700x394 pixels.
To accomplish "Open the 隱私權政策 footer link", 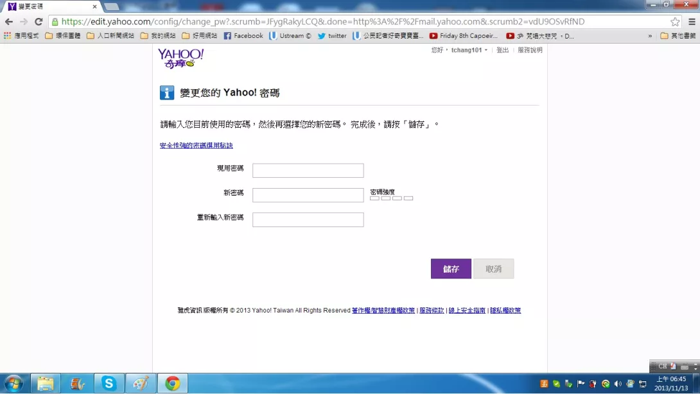I will tap(505, 310).
